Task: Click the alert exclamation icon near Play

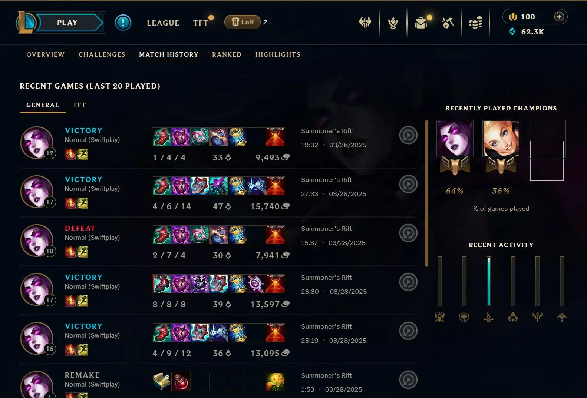Action: pyautogui.click(x=123, y=23)
